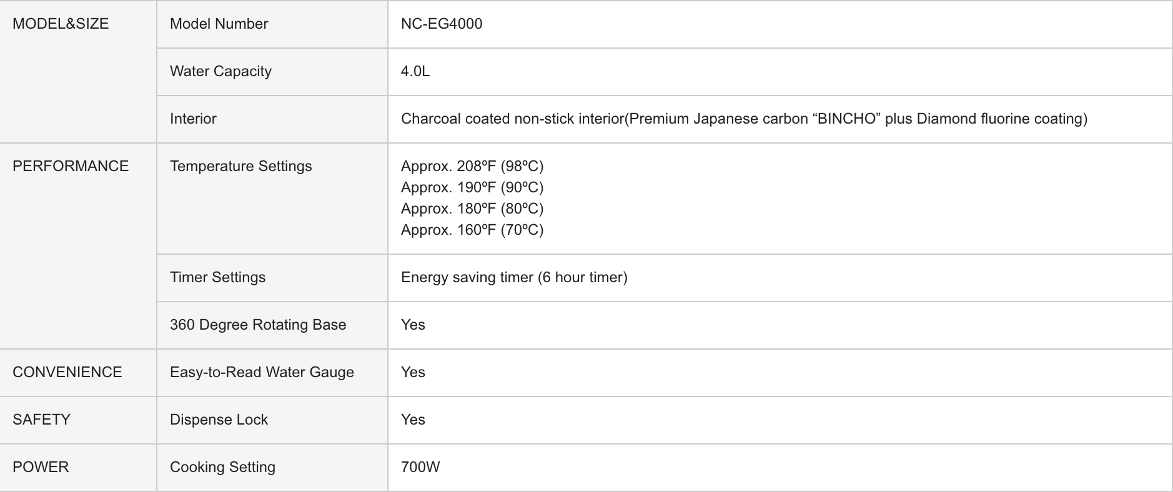This screenshot has height=492, width=1173.
Task: Select the Timer Settings label
Action: (217, 277)
